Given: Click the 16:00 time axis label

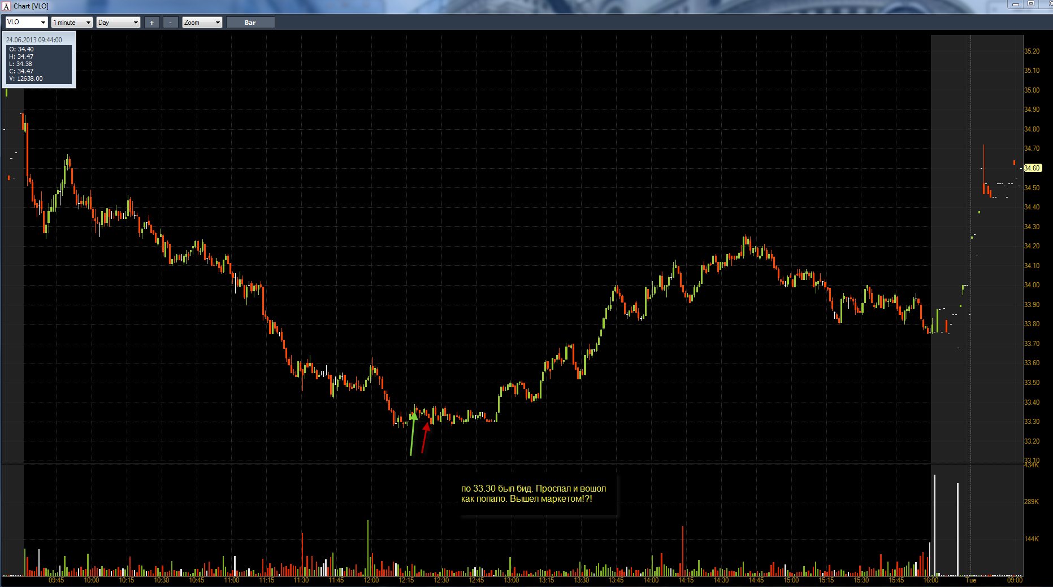Looking at the screenshot, I should pos(931,580).
